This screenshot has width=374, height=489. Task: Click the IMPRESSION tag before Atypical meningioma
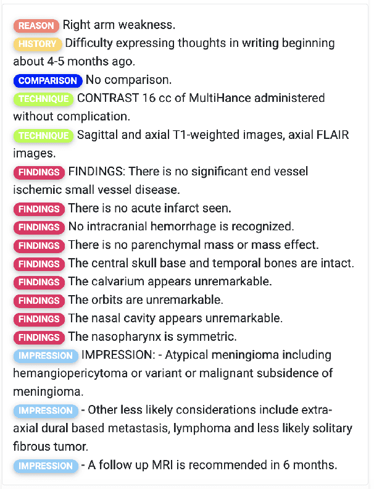[x=46, y=356]
